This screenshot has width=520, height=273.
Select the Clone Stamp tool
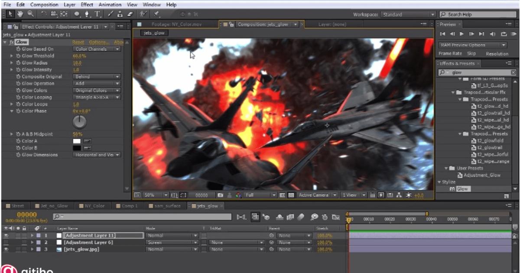(120, 14)
